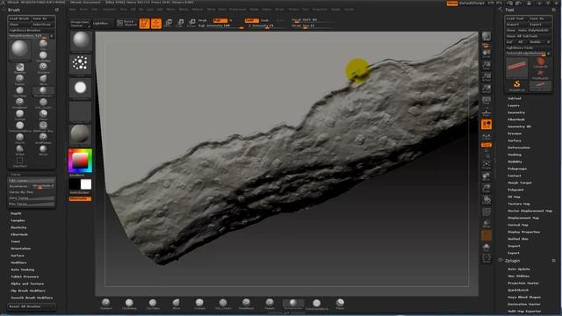Click Load Tool button
562x316 pixels.
(516, 18)
